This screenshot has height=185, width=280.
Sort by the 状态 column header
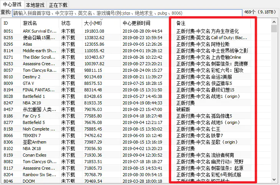pos(70,23)
